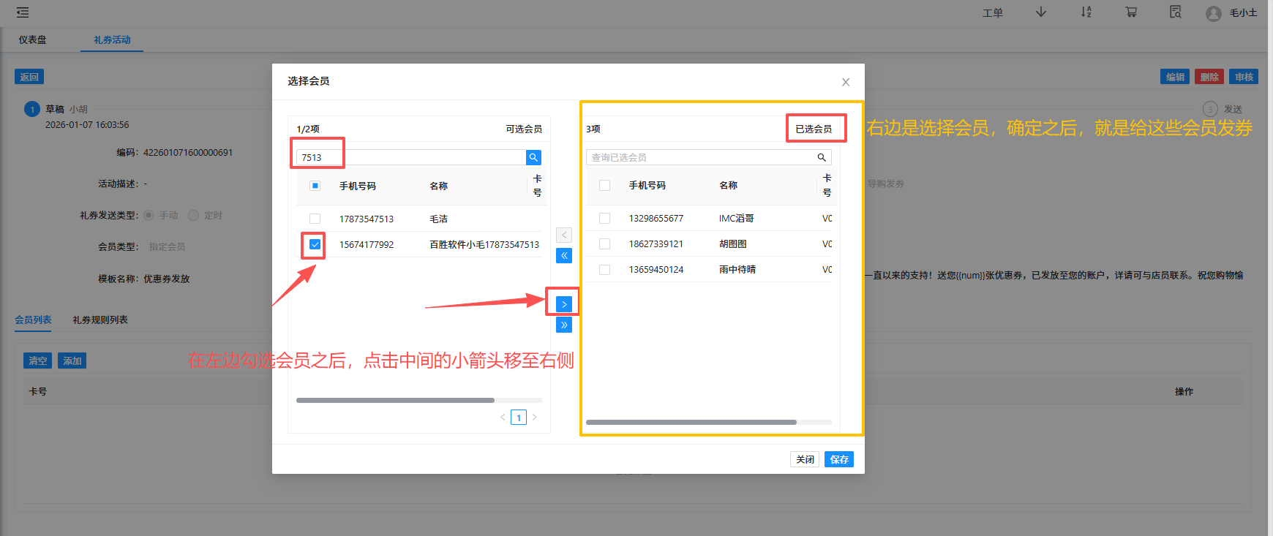Select the checkbox for 胡图图
This screenshot has width=1273, height=536.
point(604,244)
